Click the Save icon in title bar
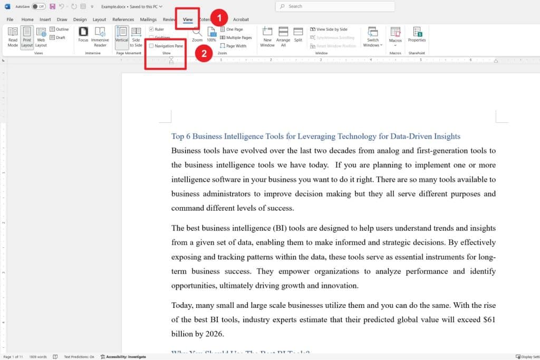The image size is (540, 360). click(x=53, y=6)
